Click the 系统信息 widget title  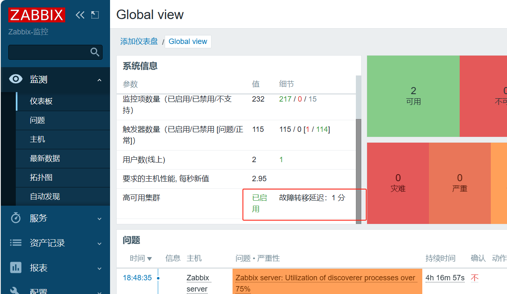140,66
